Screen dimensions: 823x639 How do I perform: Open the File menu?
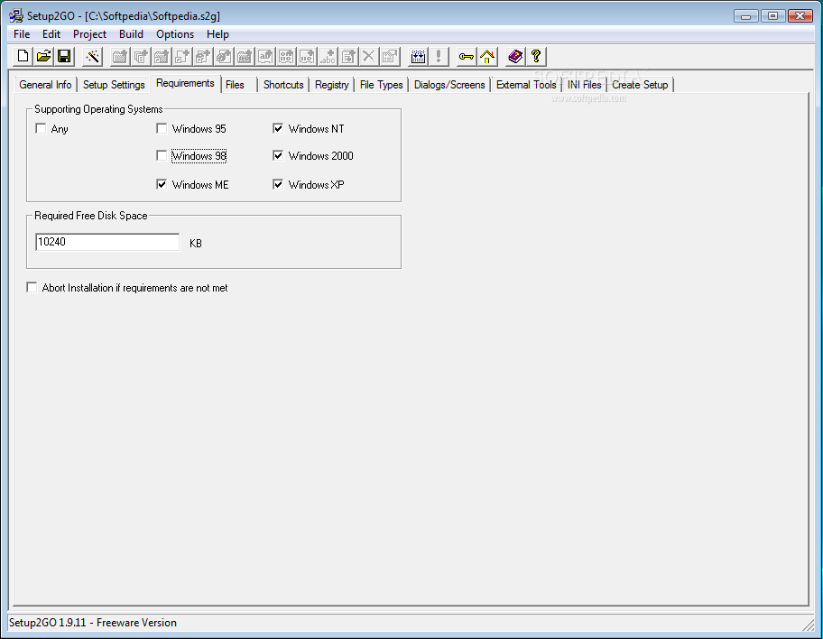click(22, 34)
